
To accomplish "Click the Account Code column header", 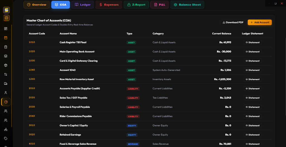I will tap(37, 33).
